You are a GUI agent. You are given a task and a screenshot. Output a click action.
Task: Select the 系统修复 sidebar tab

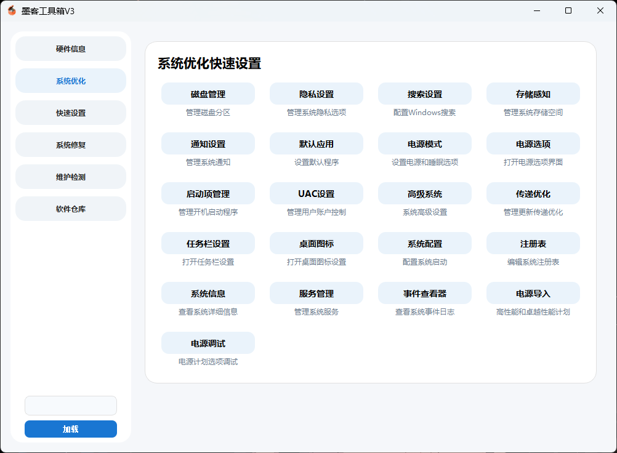click(71, 145)
